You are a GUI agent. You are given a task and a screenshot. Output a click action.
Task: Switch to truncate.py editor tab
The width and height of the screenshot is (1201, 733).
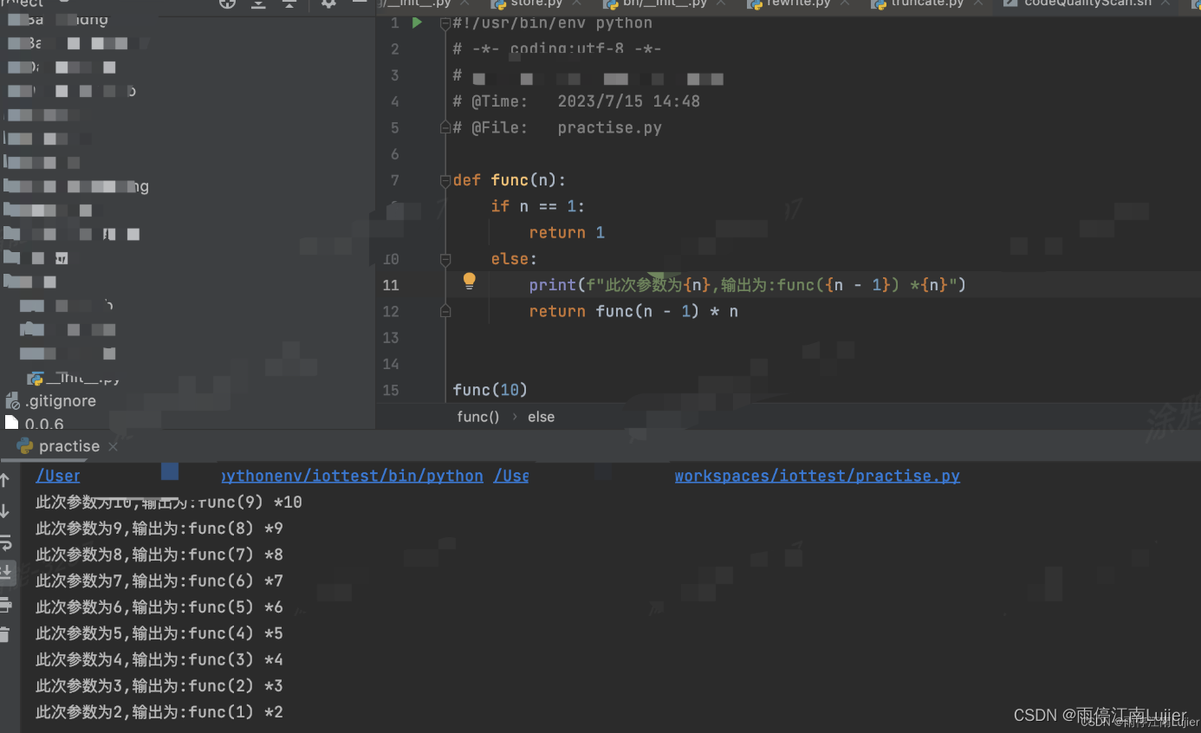pyautogui.click(x=926, y=3)
